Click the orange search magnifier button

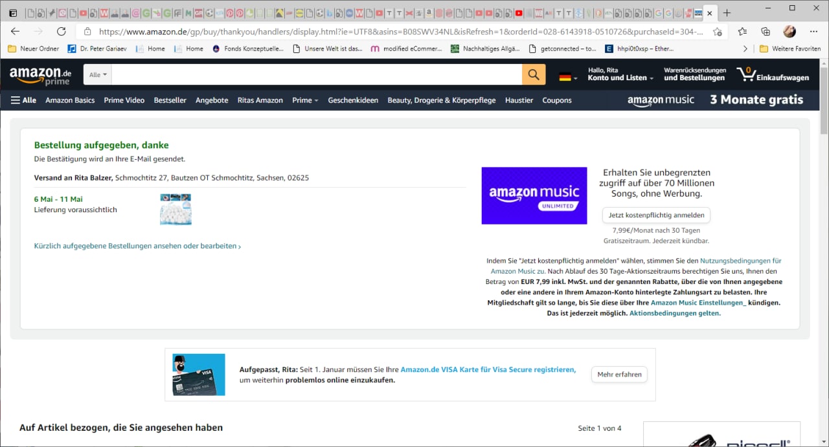click(533, 75)
